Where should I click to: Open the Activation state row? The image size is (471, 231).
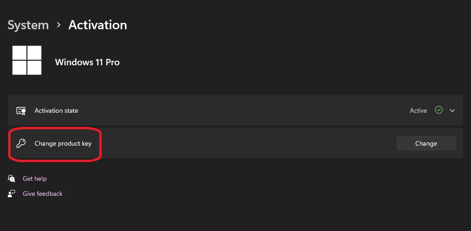pos(228,110)
